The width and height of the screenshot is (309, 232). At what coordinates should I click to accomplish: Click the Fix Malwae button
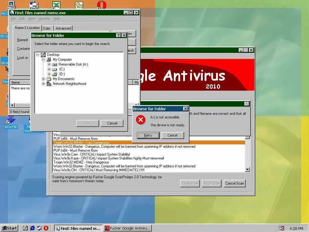(190, 183)
